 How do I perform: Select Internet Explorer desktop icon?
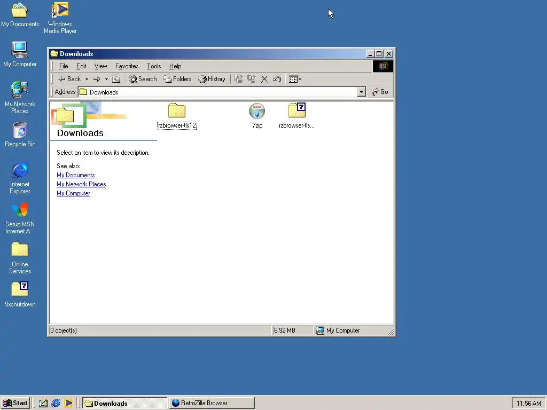point(20,178)
